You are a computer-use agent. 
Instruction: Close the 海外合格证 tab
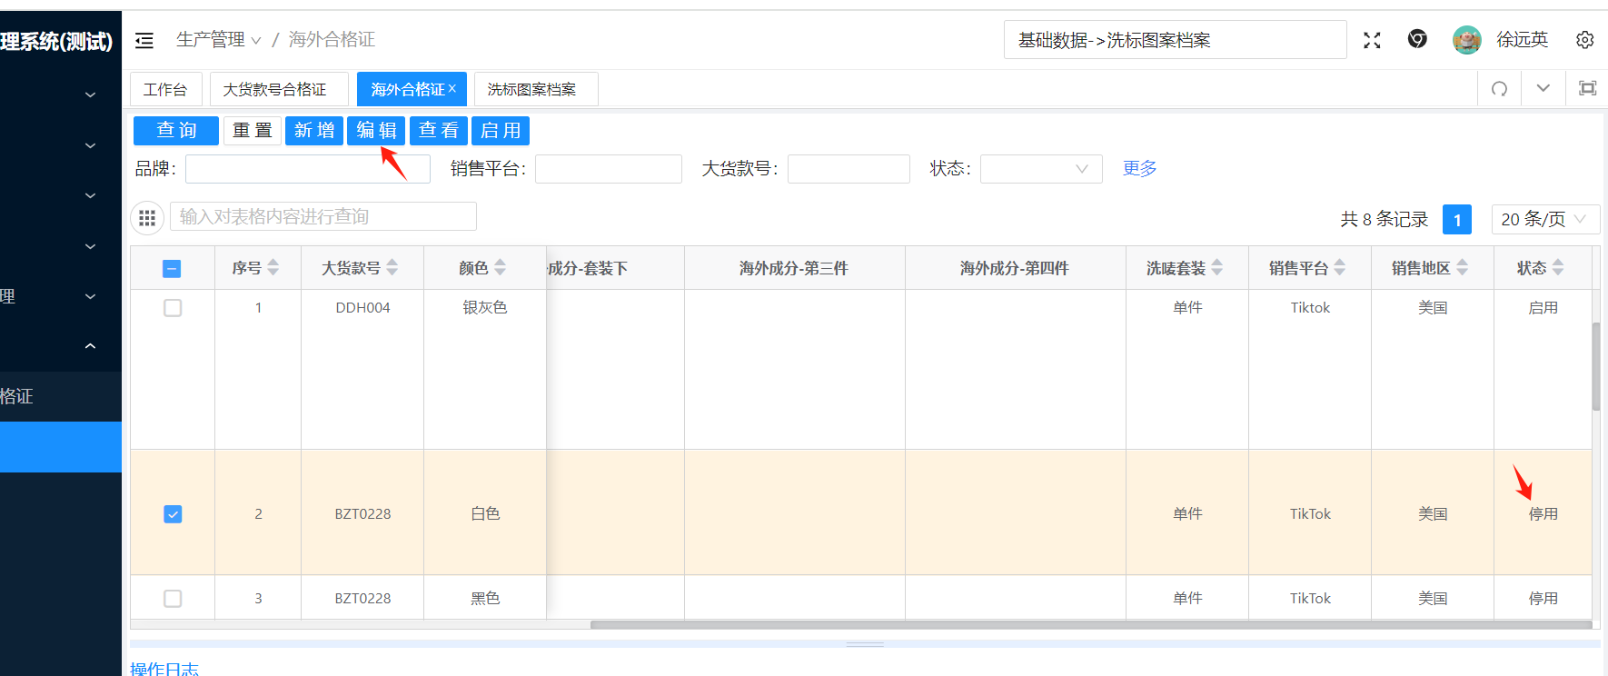[452, 89]
